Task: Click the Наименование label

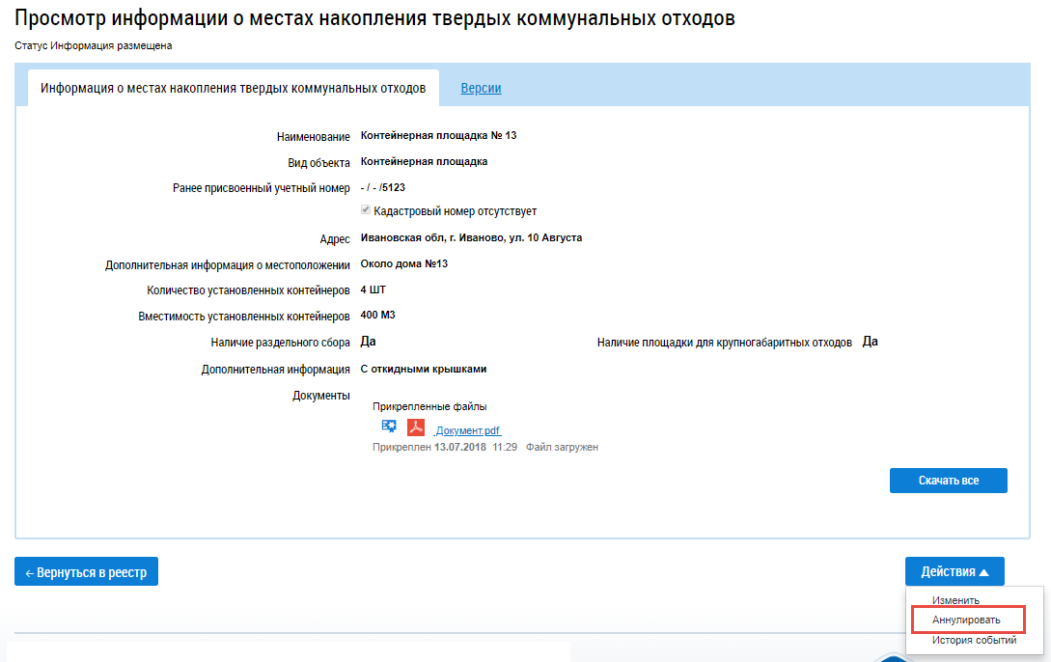Action: (x=313, y=137)
